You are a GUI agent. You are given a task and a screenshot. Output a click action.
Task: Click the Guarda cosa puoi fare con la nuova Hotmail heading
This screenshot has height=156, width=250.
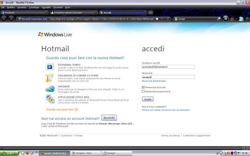[x=85, y=58]
